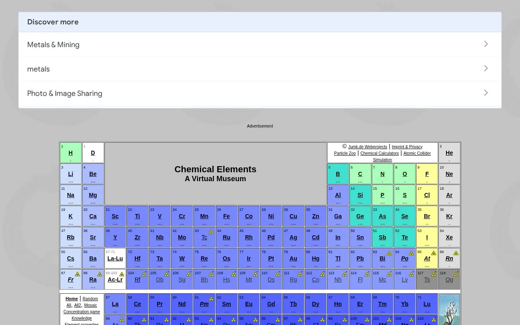
Task: Open the Jumk.de Webprojects link
Action: 368,147
